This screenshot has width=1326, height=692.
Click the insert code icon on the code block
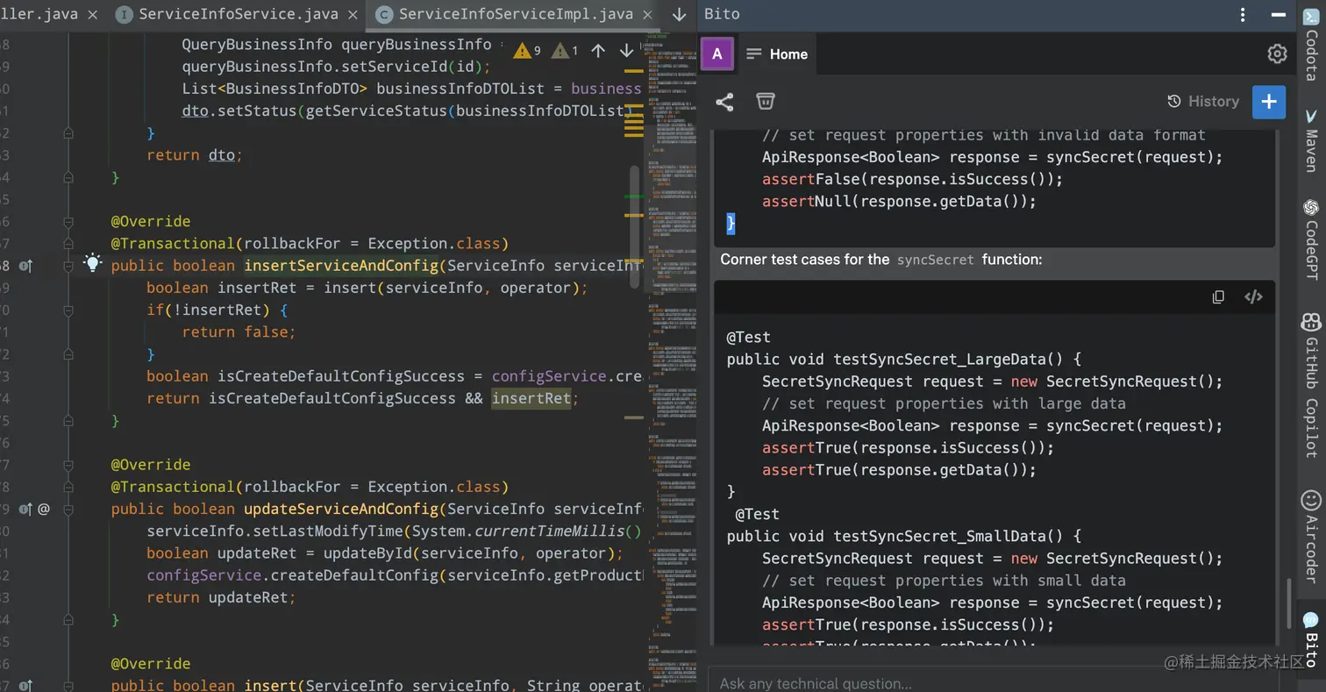tap(1253, 297)
